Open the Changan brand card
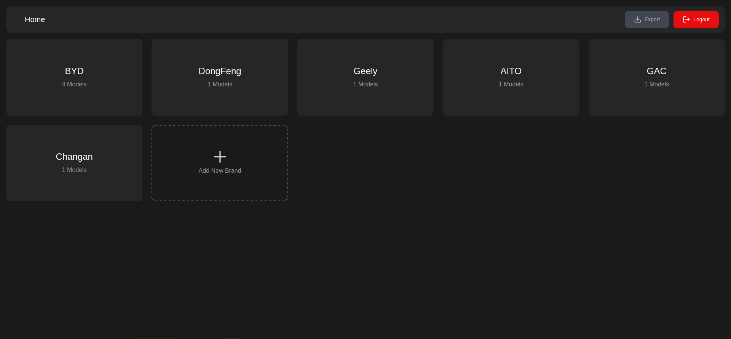 (74, 163)
